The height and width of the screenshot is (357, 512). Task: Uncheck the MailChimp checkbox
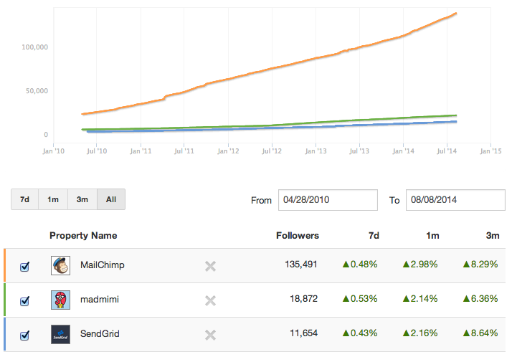(x=24, y=267)
